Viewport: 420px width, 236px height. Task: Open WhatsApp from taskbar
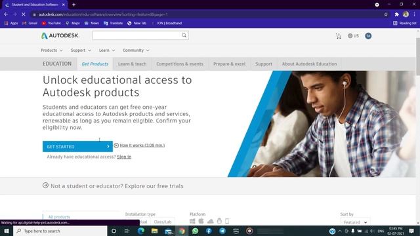point(196,231)
